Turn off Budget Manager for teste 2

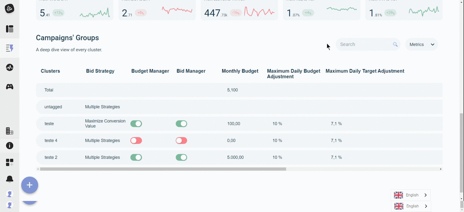tap(136, 157)
